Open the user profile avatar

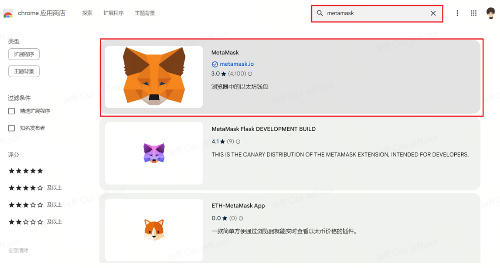coord(491,13)
